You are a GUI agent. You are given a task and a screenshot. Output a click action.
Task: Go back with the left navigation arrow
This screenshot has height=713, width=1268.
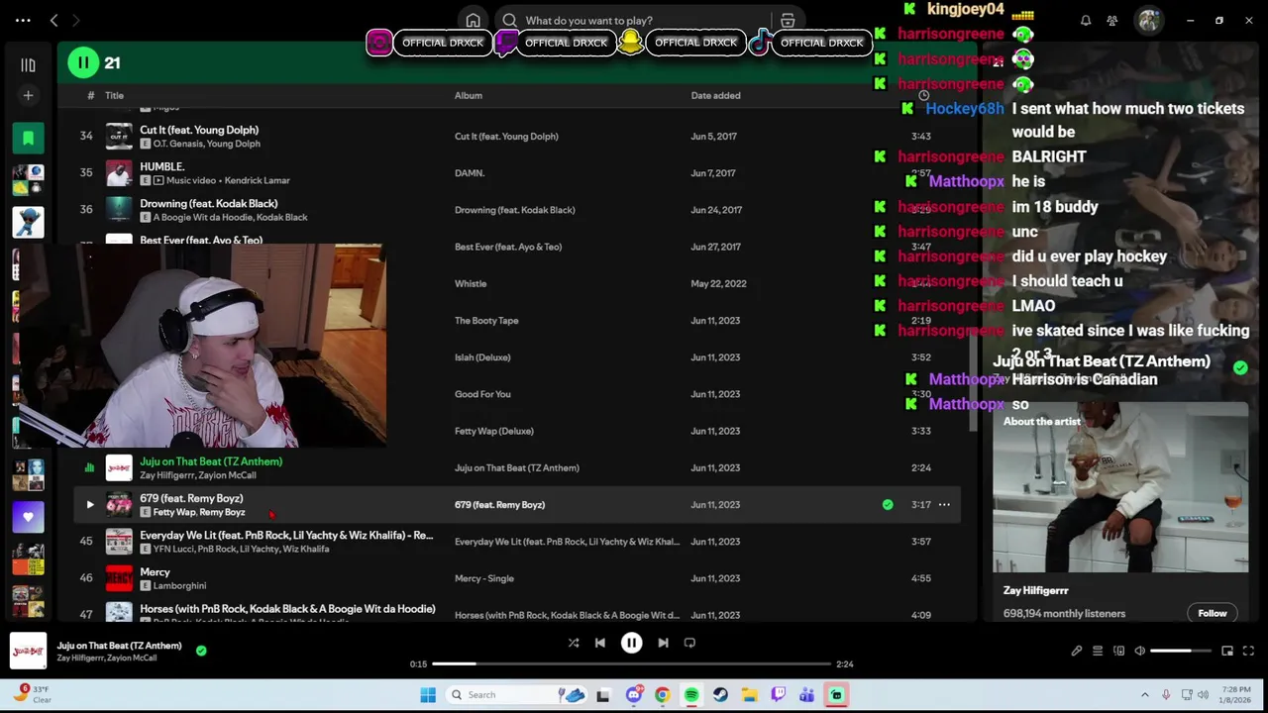pos(54,20)
